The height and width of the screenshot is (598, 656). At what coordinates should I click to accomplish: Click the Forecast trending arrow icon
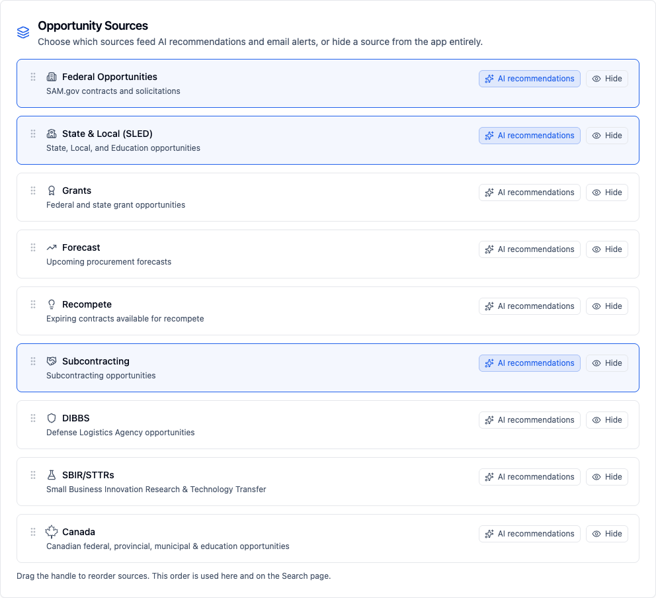point(52,248)
